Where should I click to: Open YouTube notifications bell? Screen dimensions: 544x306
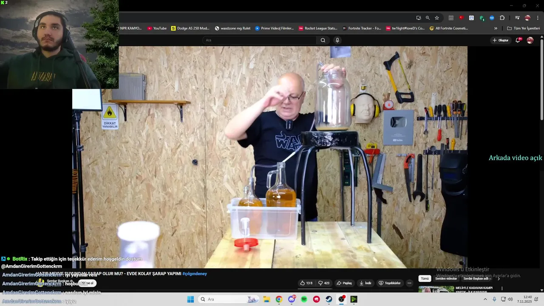tap(518, 40)
